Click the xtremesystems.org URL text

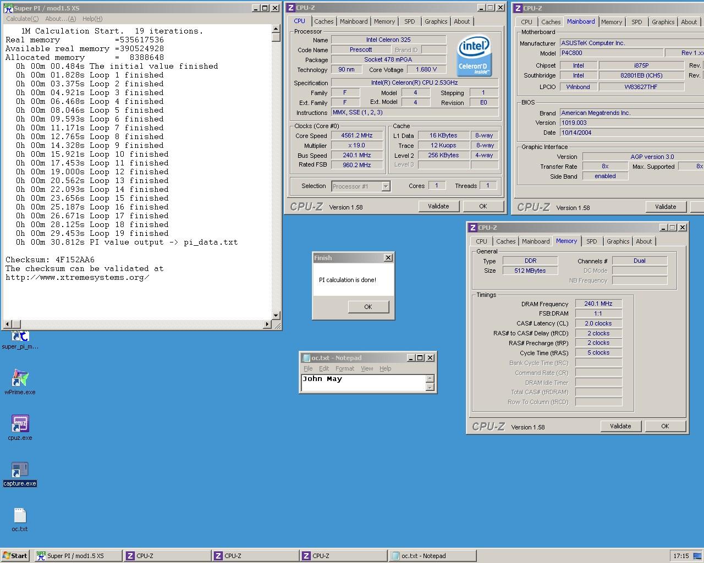[78, 277]
